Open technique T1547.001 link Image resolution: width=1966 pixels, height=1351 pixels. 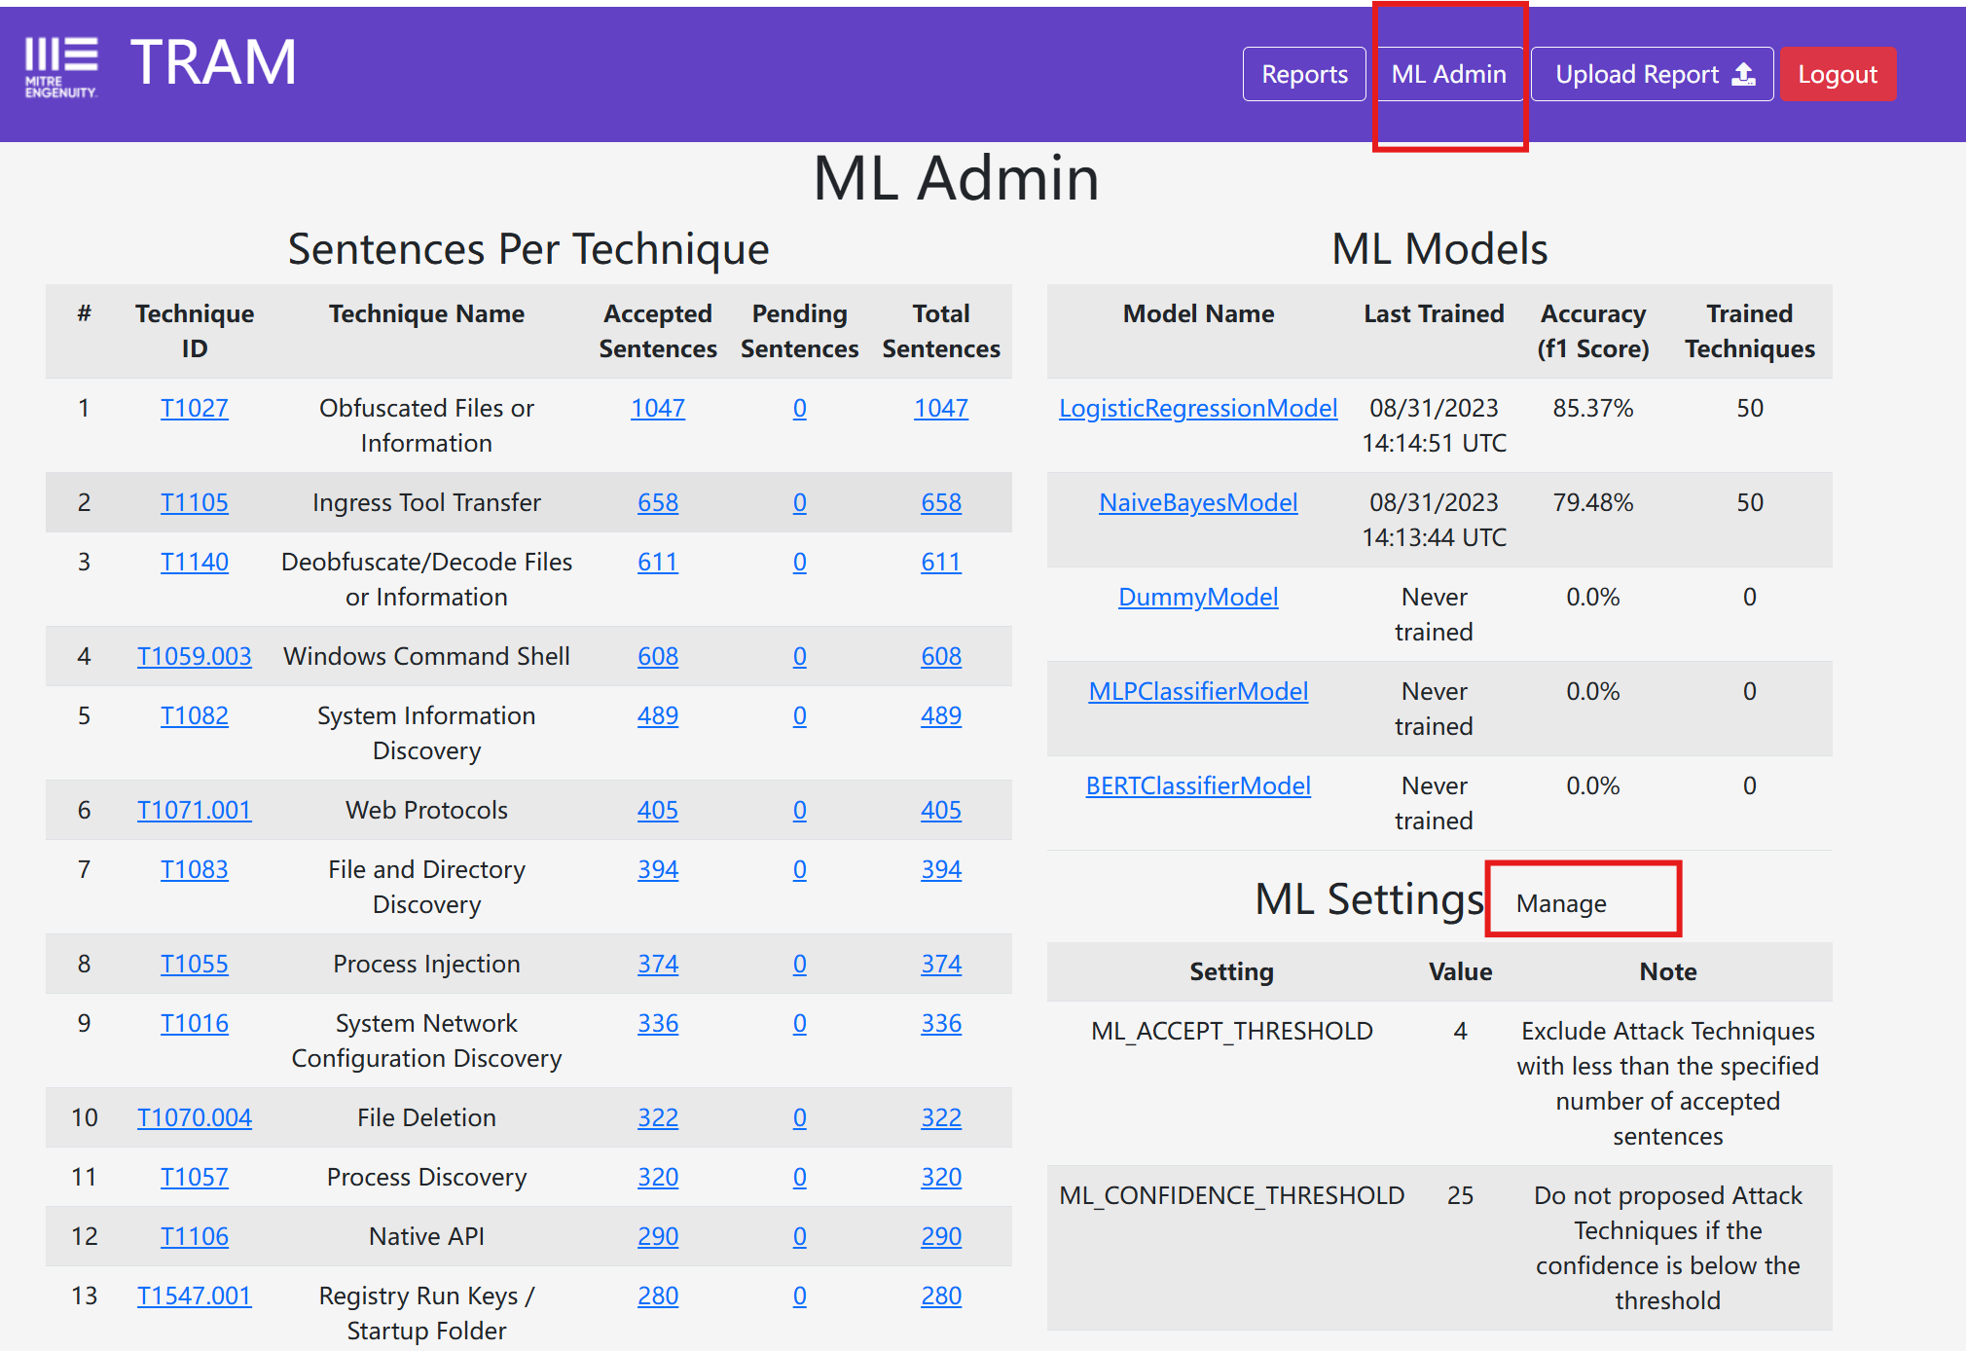[194, 1296]
